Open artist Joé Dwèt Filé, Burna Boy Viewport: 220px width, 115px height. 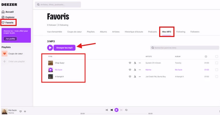(x=156, y=76)
